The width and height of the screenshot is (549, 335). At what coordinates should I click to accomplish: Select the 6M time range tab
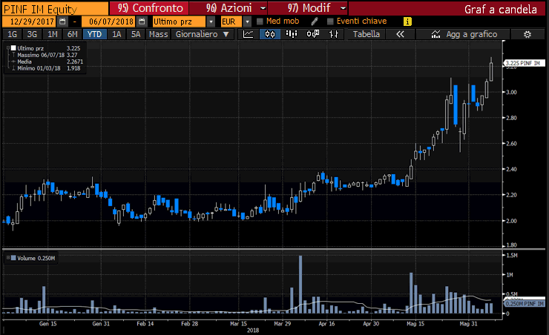(72, 34)
